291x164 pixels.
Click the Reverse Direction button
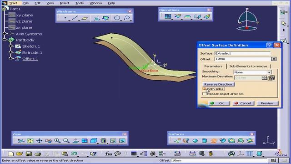pos(218,84)
